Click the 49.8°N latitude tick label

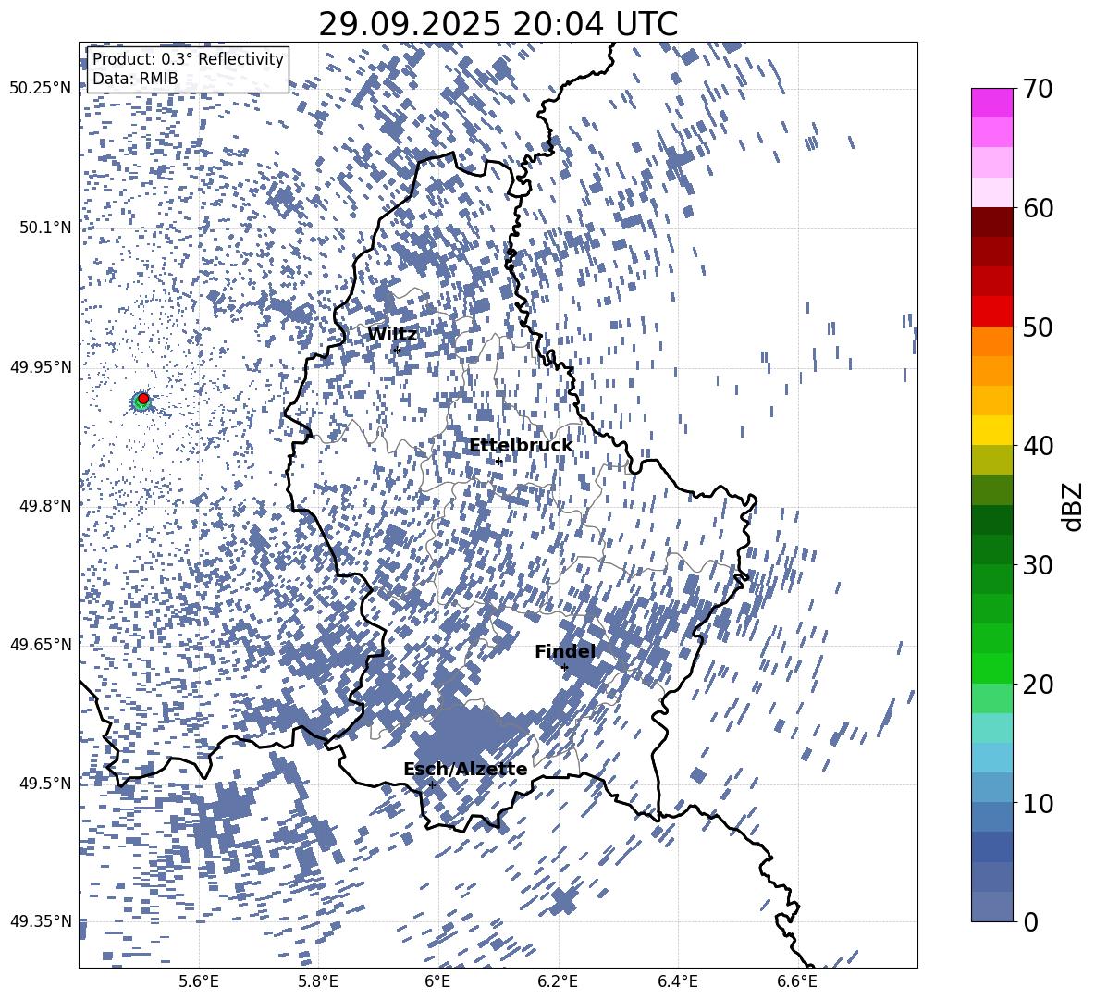coord(44,506)
